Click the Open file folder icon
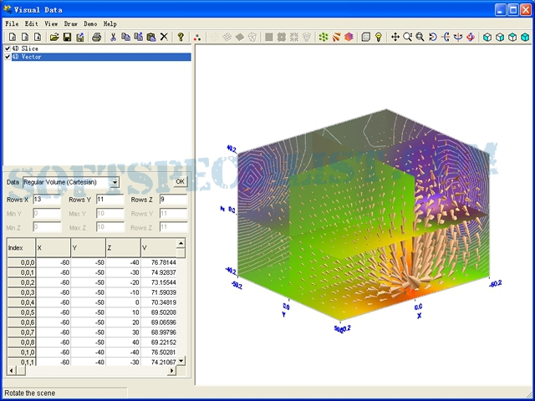The height and width of the screenshot is (401, 535). point(54,38)
